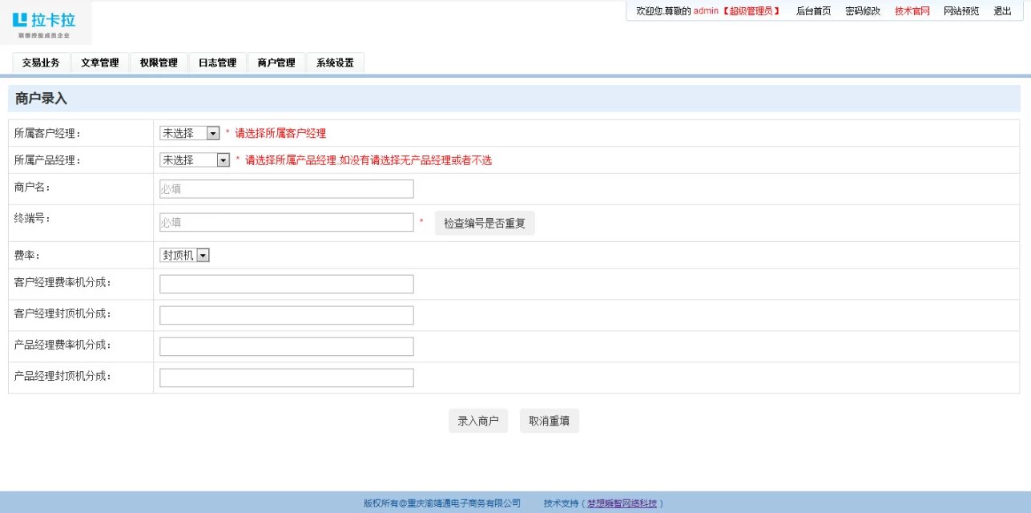This screenshot has width=1031, height=513.
Task: Select the 商户管理 tab
Action: (276, 63)
